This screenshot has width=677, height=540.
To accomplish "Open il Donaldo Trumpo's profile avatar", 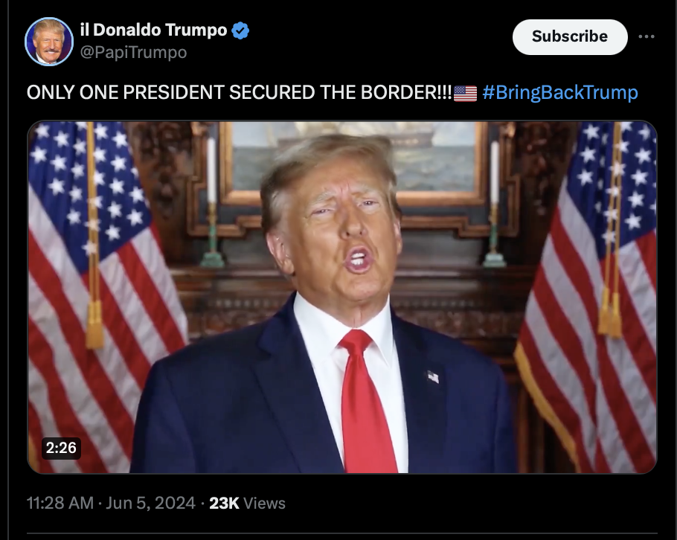I will [49, 42].
